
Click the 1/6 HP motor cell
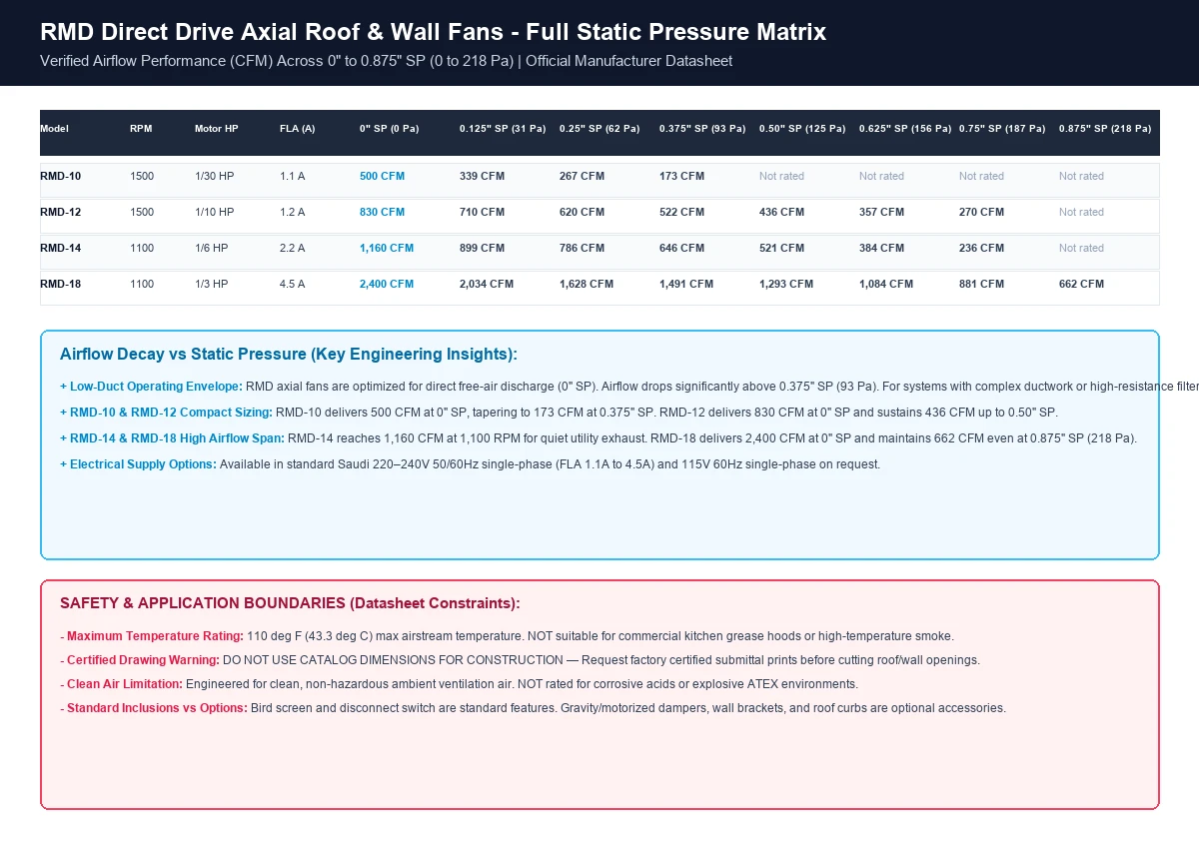(212, 249)
